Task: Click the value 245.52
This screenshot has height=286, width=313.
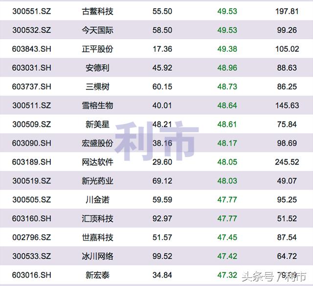Action: pos(287,162)
